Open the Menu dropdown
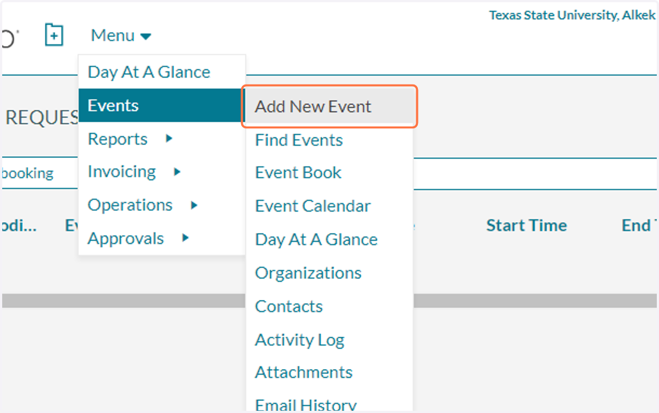Screen dimensions: 659x413 tap(121, 36)
